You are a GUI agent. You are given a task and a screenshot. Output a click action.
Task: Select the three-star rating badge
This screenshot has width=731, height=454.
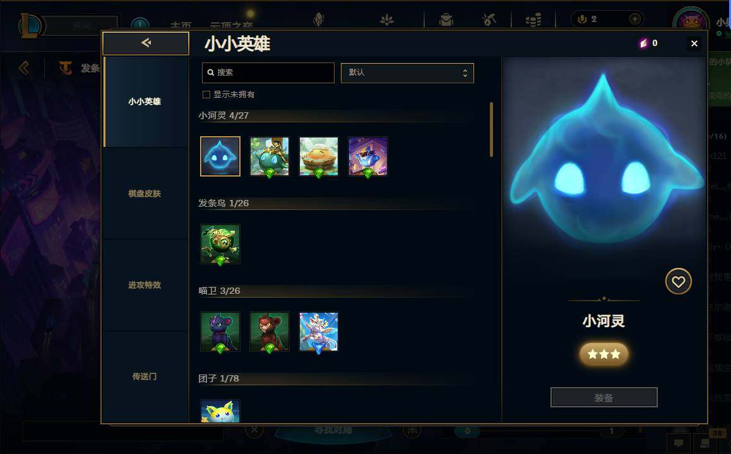[x=603, y=354]
